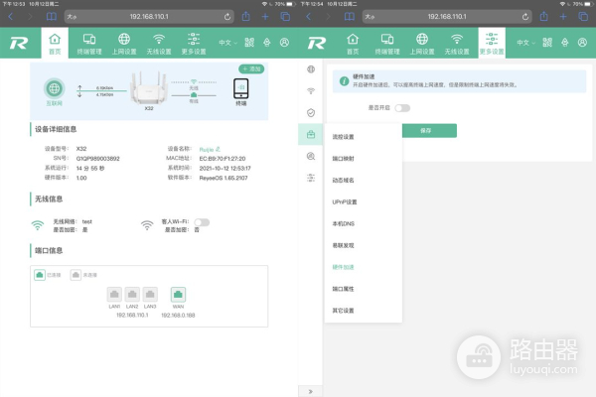The image size is (596, 397).
Task: Show the QR code icon in the right window header
Action: [x=547, y=43]
